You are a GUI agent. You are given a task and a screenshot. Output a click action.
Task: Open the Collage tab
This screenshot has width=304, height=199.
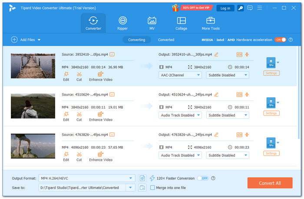(181, 23)
